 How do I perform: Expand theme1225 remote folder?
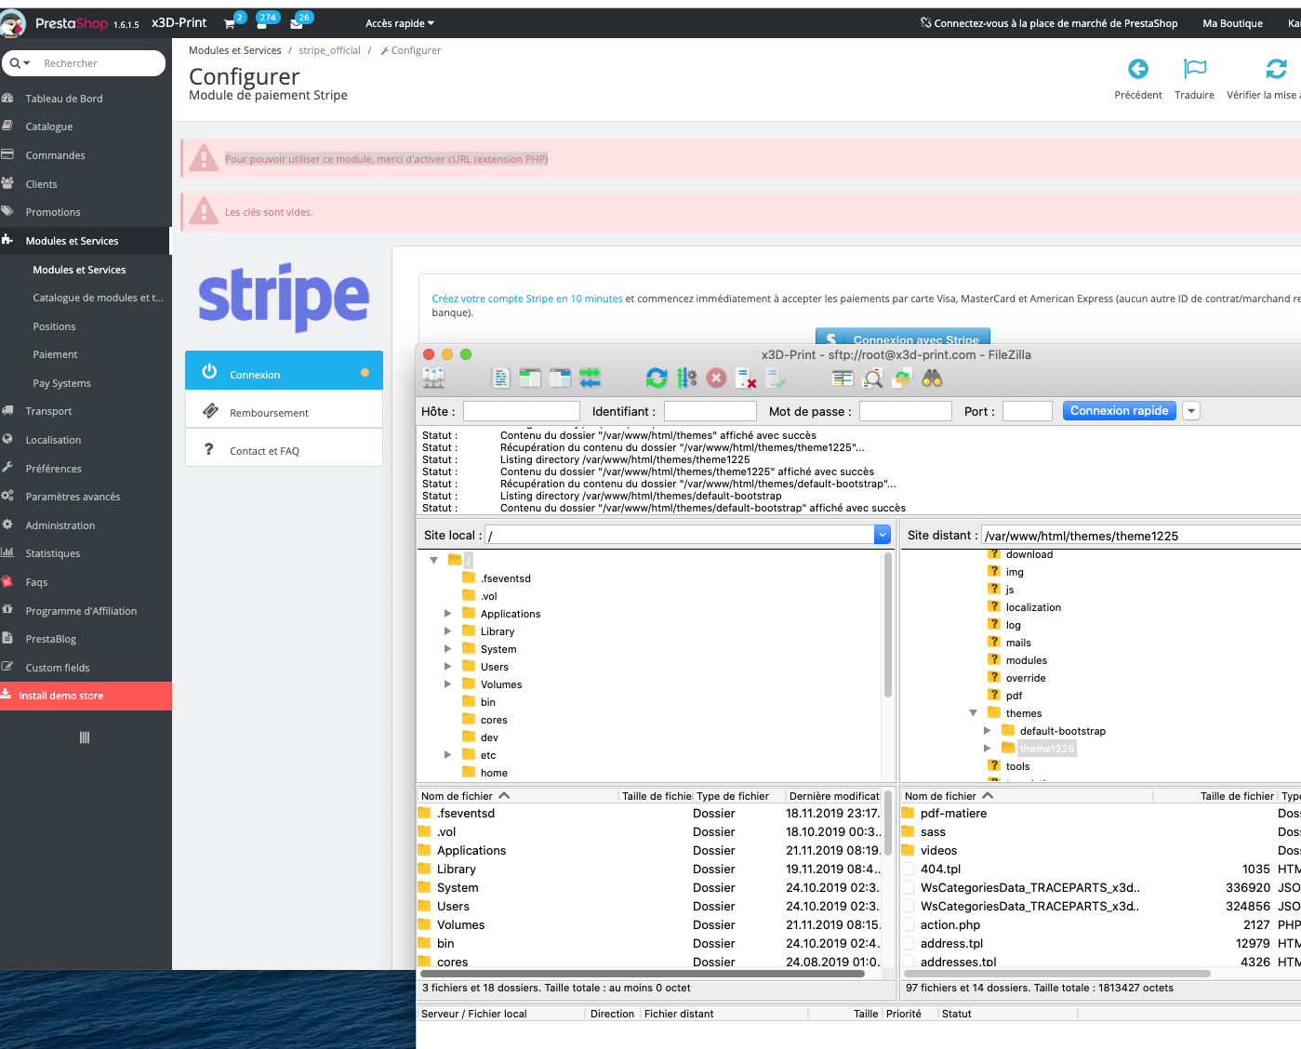988,749
